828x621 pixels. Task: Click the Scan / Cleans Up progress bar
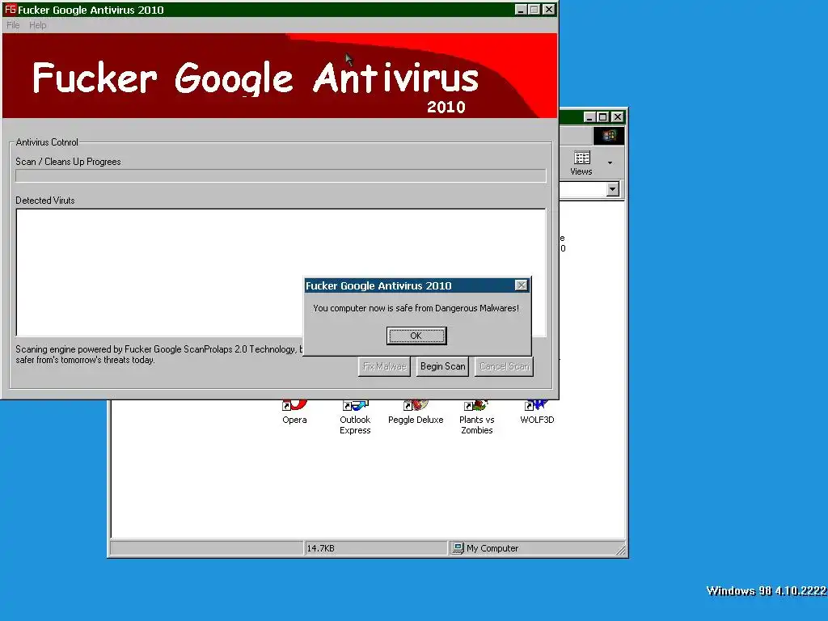[281, 175]
